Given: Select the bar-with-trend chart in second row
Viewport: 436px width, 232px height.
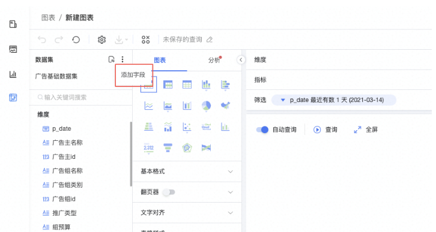Looking at the screenshot, I should click(x=187, y=106).
